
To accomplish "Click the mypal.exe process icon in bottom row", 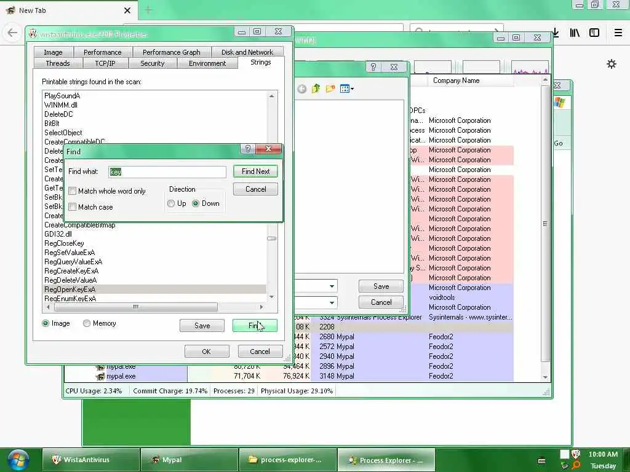I will 100,377.
